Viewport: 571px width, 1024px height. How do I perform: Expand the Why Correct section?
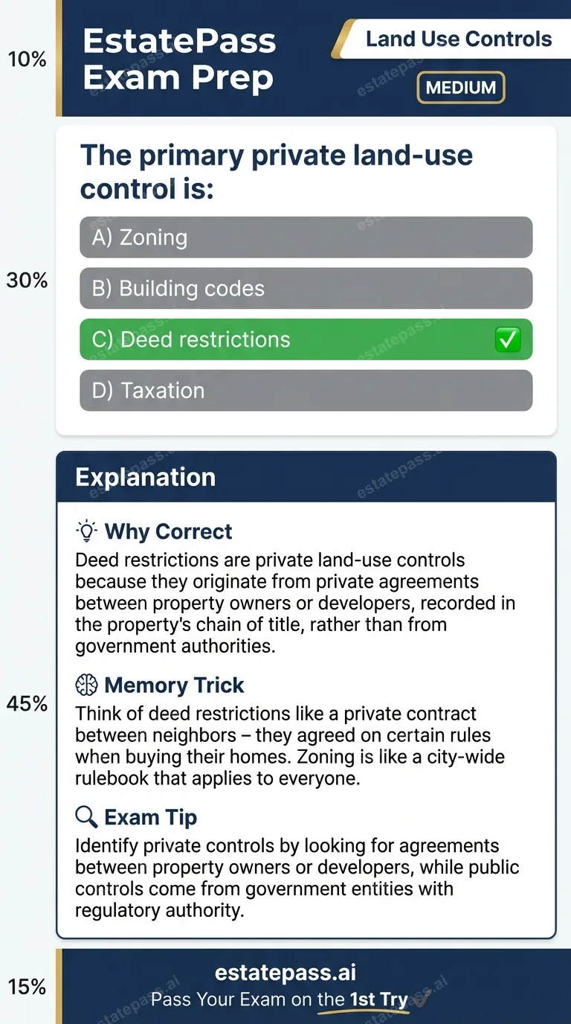169,531
